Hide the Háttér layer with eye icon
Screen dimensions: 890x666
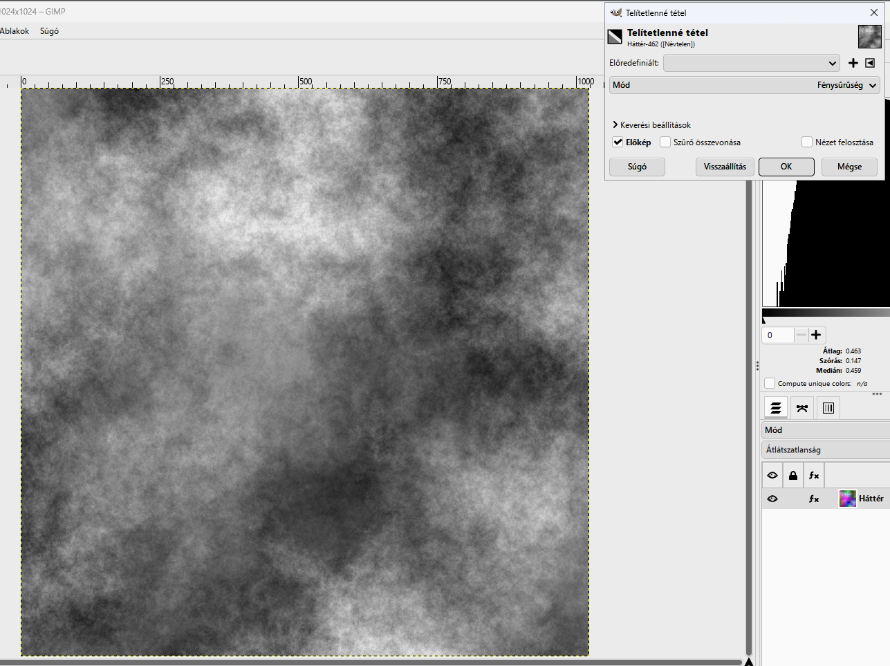tap(772, 499)
